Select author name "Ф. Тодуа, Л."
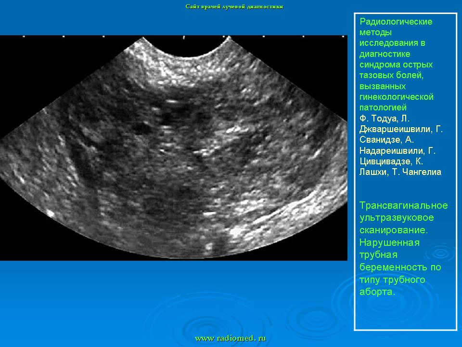This screenshot has height=347, width=462. [x=385, y=118]
